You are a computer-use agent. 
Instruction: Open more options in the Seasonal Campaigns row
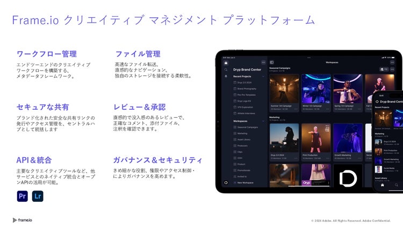coord(392,69)
